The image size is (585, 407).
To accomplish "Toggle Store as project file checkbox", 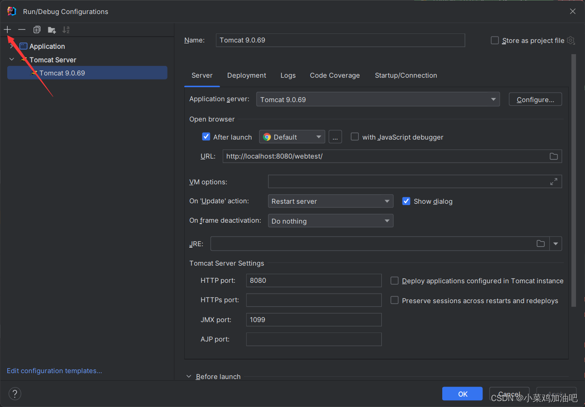I will (x=495, y=40).
